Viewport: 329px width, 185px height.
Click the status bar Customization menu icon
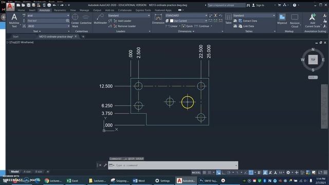coord(325,173)
